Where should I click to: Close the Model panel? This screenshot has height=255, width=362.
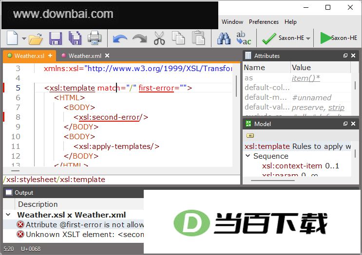coord(353,124)
